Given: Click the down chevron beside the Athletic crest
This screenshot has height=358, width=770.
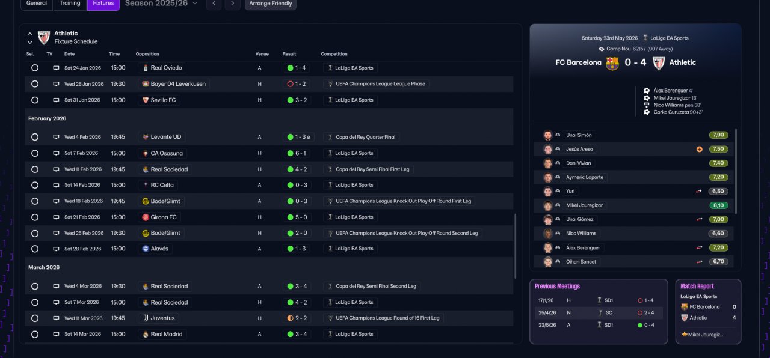Looking at the screenshot, I should pos(29,42).
